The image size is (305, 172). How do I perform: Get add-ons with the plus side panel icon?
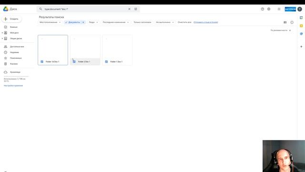pyautogui.click(x=301, y=47)
